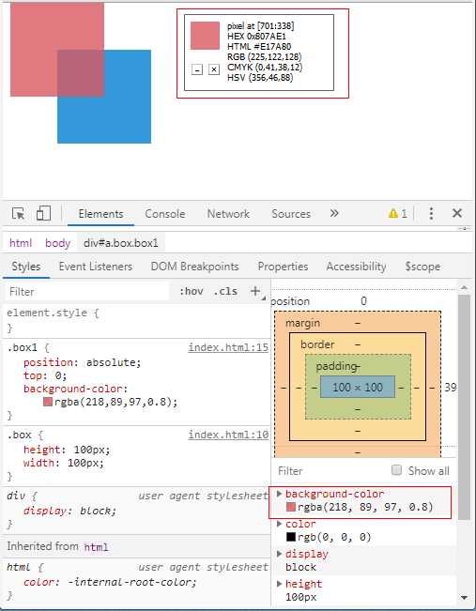The height and width of the screenshot is (611, 476).
Task: Expand the computed background-color property
Action: (x=279, y=494)
